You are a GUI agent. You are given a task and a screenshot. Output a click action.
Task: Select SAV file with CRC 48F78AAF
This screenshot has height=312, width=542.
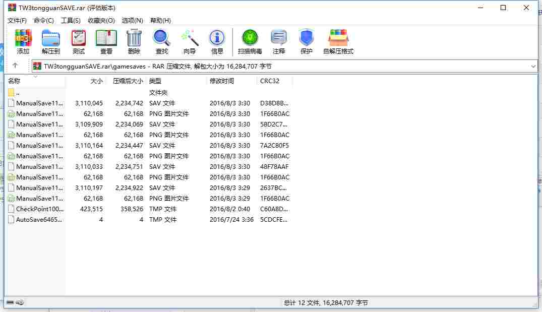[149, 166]
